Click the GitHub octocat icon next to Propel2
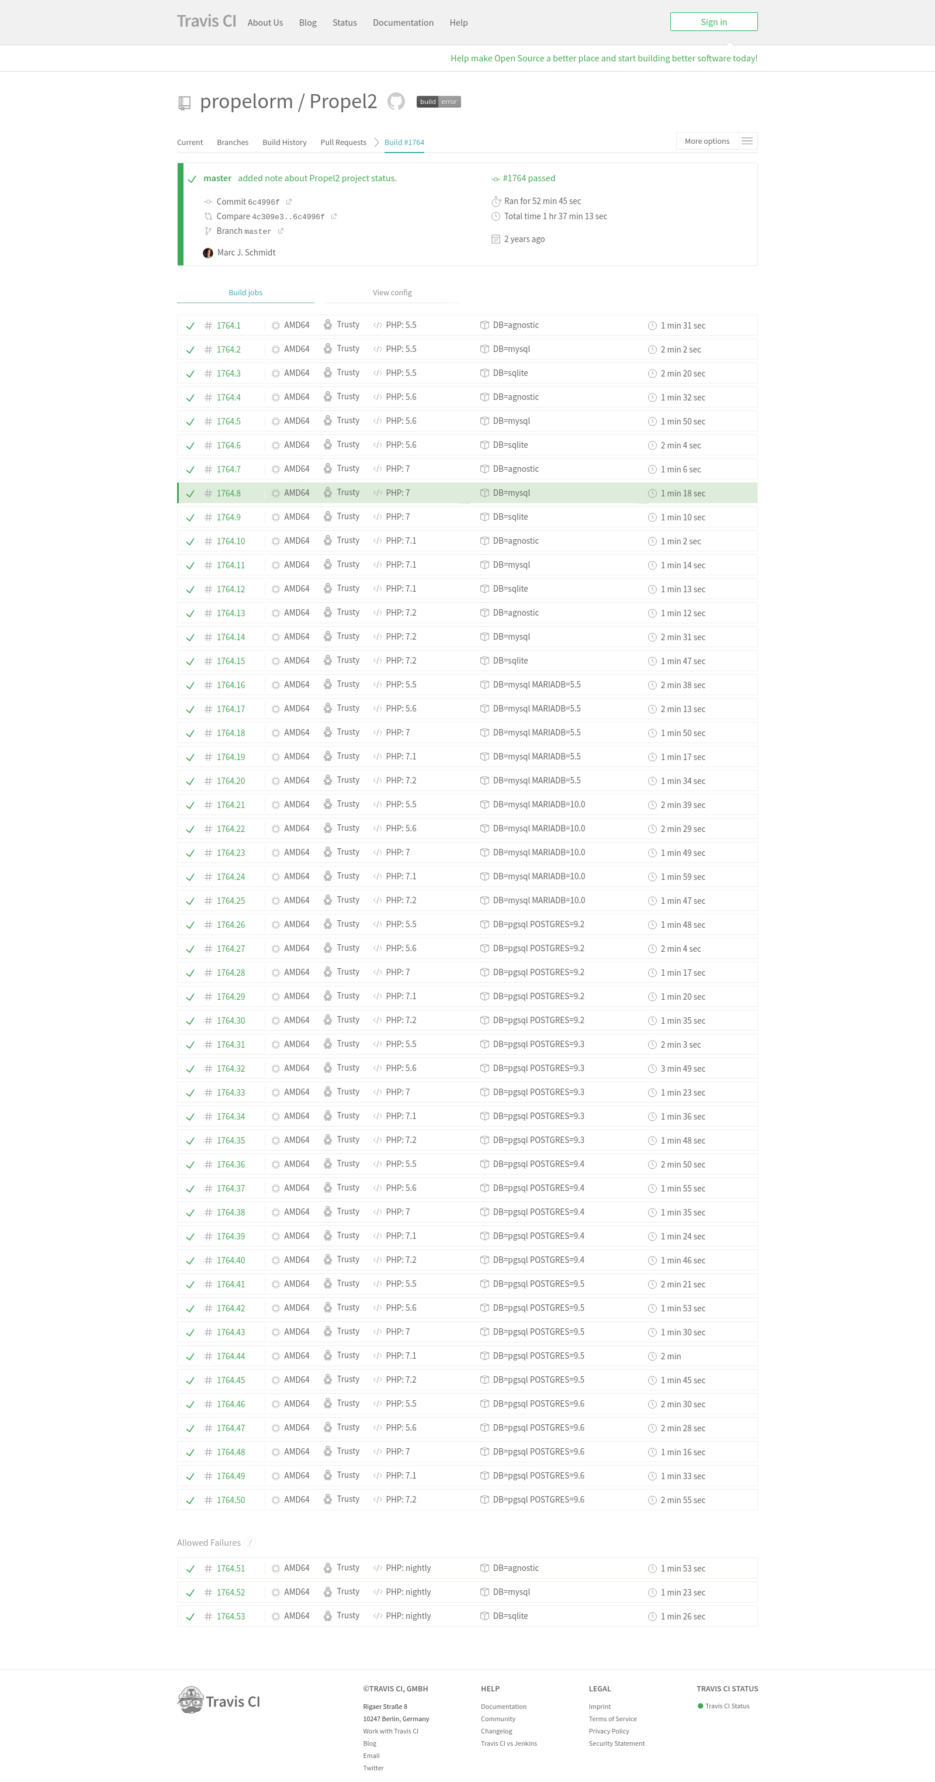 pos(396,102)
